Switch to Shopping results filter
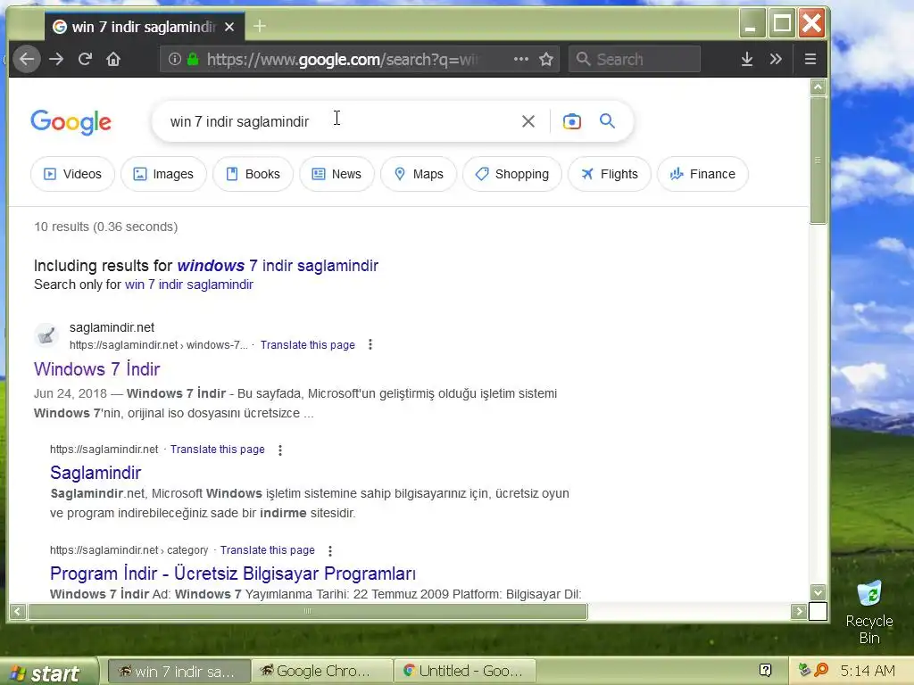This screenshot has height=685, width=914. (x=512, y=174)
